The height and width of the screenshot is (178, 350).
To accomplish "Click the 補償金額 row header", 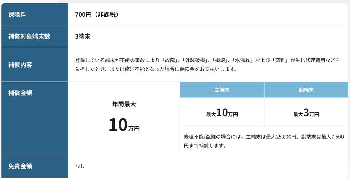I will tap(20, 93).
